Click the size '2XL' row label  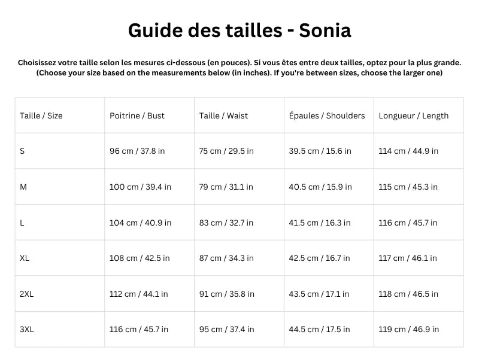[x=27, y=294]
